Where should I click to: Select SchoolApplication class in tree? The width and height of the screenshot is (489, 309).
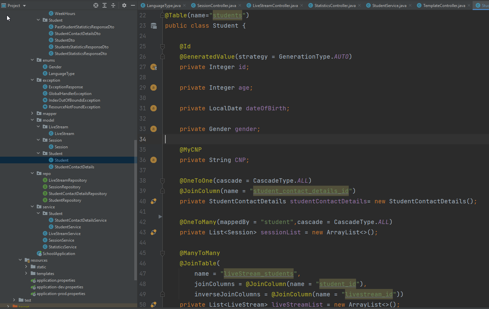59,253
